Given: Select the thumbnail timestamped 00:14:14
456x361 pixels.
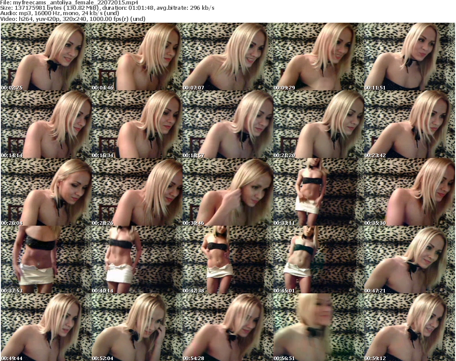Looking at the screenshot, I should click(x=46, y=124).
